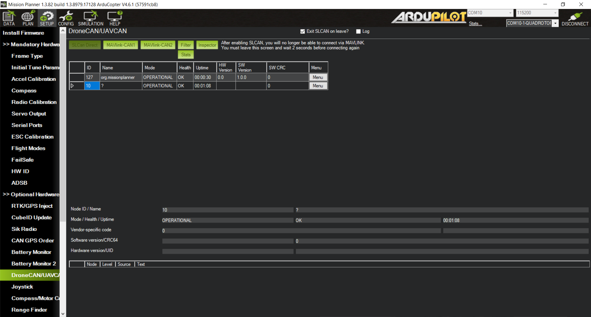Toggle Exit SLCAN on leave checkbox
This screenshot has height=317, width=591.
(303, 31)
